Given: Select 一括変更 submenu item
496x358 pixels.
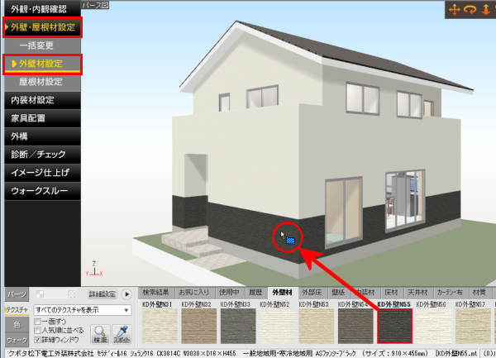Looking at the screenshot, I should [x=43, y=45].
